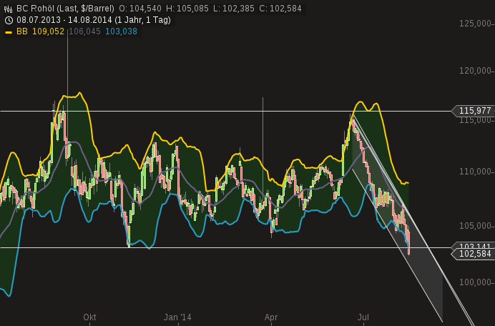Click the 120,000 price axis label
Viewport: 495px width, 326px height.
475,71
